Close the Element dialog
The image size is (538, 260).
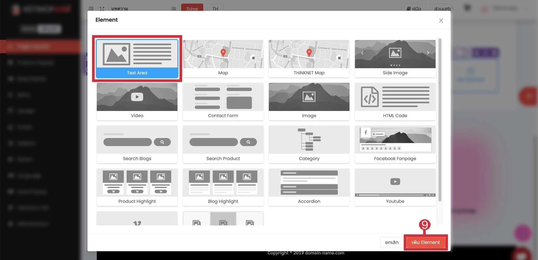(x=441, y=20)
